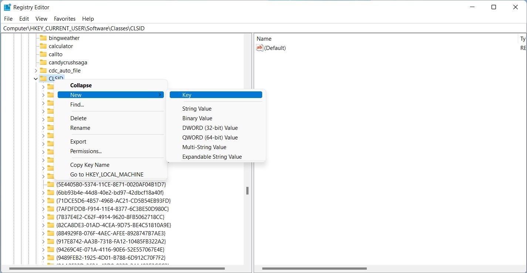Viewport: 527px width, 273px height.
Task: Choose Copy Key Name
Action: click(111, 165)
